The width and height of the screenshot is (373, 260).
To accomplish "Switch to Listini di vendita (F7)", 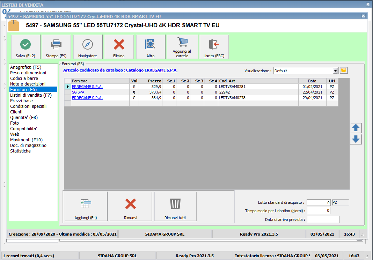I will click(x=31, y=95).
